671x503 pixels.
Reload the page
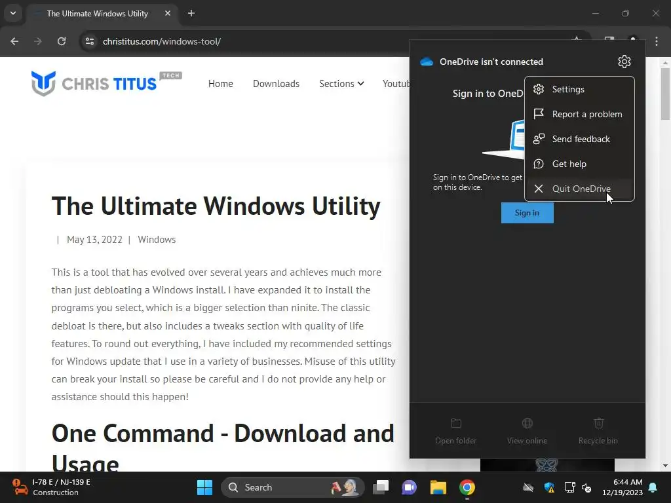62,41
